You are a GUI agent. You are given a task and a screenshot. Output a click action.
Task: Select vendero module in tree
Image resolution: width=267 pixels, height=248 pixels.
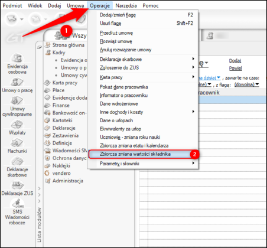61,173
